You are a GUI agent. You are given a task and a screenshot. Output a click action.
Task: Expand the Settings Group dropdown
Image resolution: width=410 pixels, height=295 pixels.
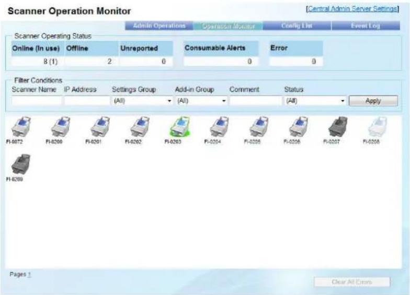[x=142, y=101]
